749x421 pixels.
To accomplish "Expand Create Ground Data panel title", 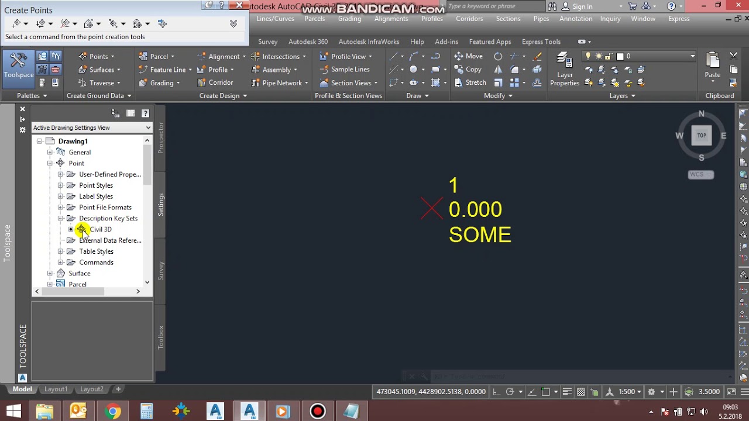I will click(x=99, y=96).
